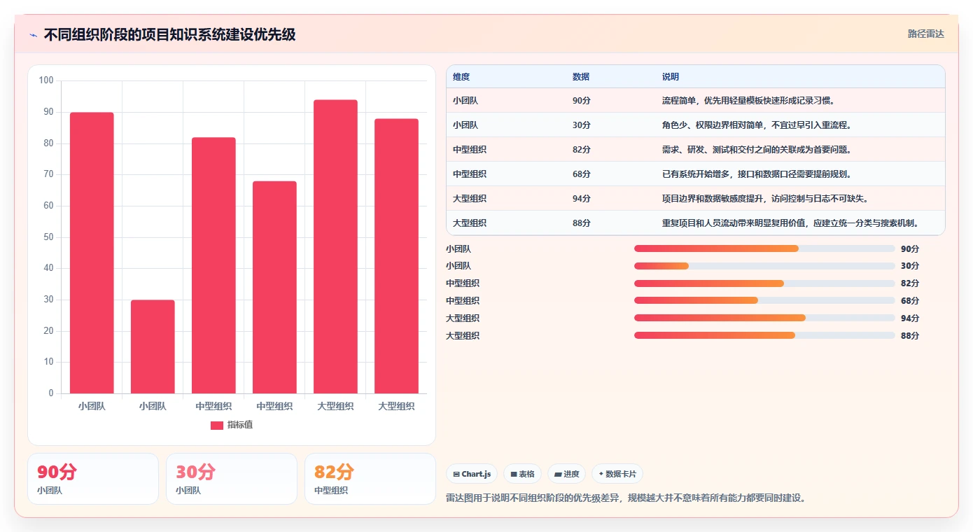The height and width of the screenshot is (532, 973).
Task: Click the 68-value bar in the chart
Action: click(x=274, y=287)
